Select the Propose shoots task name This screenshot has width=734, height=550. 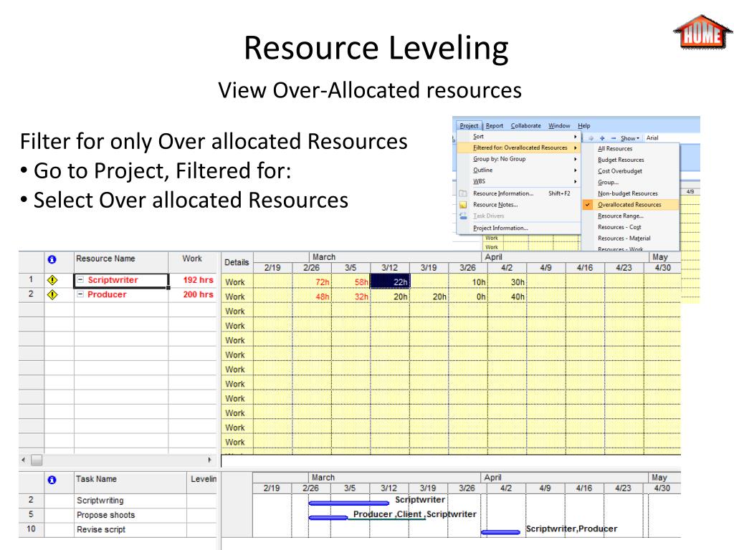coord(106,515)
